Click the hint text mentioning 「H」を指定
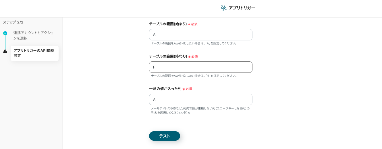This screenshot has width=382, height=149. tap(194, 76)
